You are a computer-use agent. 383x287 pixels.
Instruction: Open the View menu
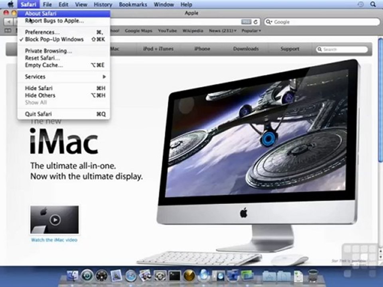click(81, 4)
